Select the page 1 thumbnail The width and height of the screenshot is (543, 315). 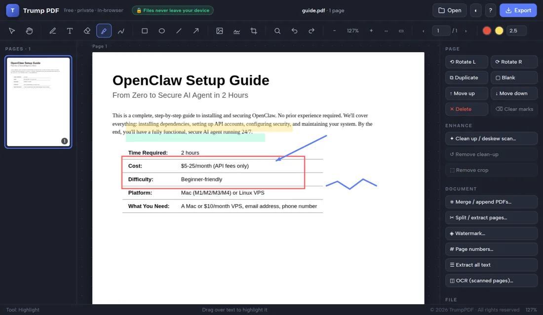tap(39, 102)
